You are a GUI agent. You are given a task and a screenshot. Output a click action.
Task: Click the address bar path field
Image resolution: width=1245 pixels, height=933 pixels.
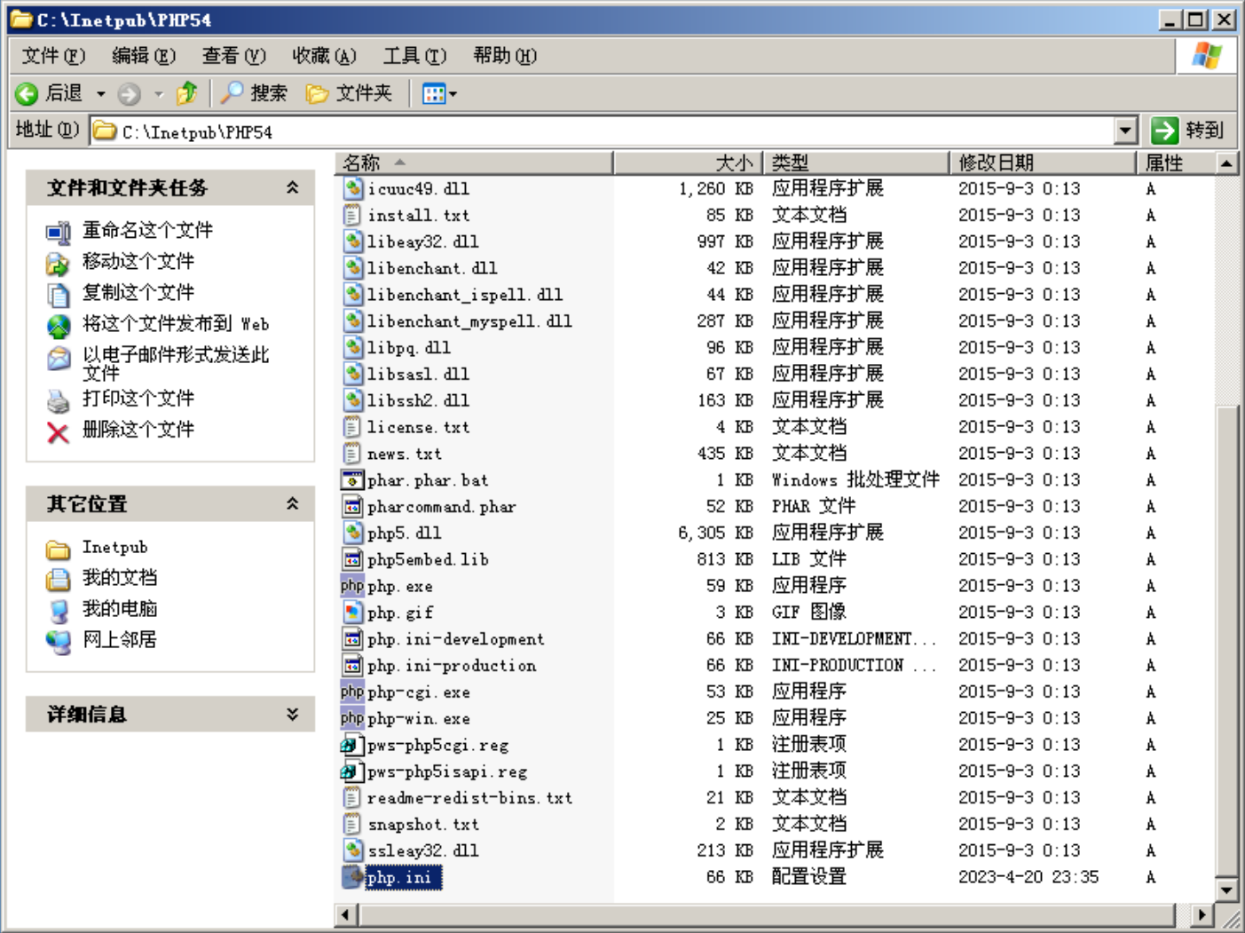coord(603,131)
